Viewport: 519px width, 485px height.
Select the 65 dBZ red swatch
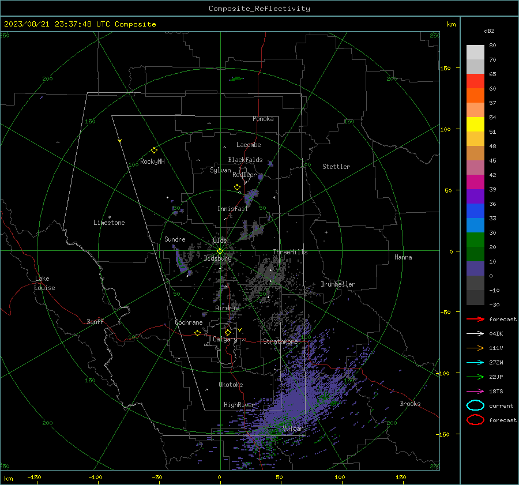(475, 81)
